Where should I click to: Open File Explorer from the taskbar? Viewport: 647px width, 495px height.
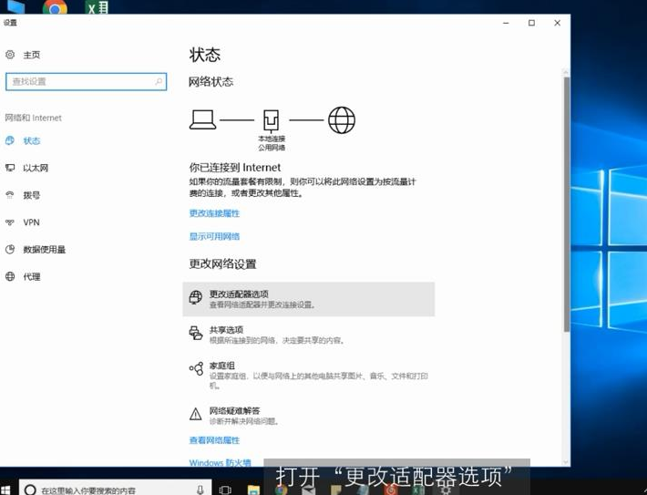tap(253, 490)
